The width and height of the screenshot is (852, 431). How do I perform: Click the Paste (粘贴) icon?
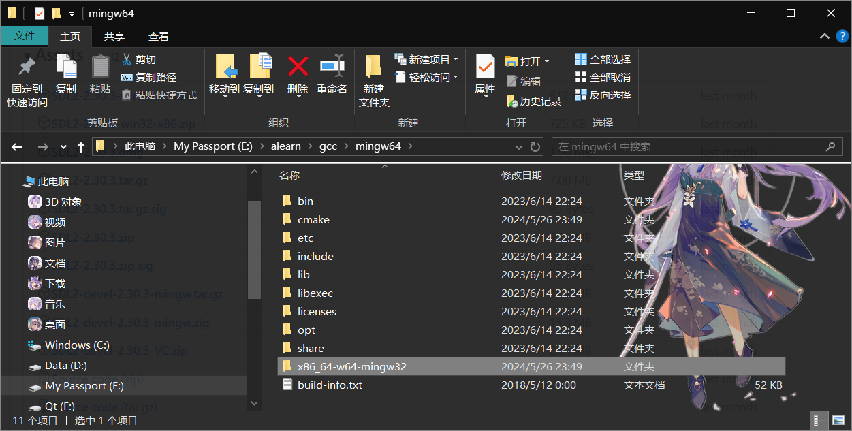coord(100,67)
